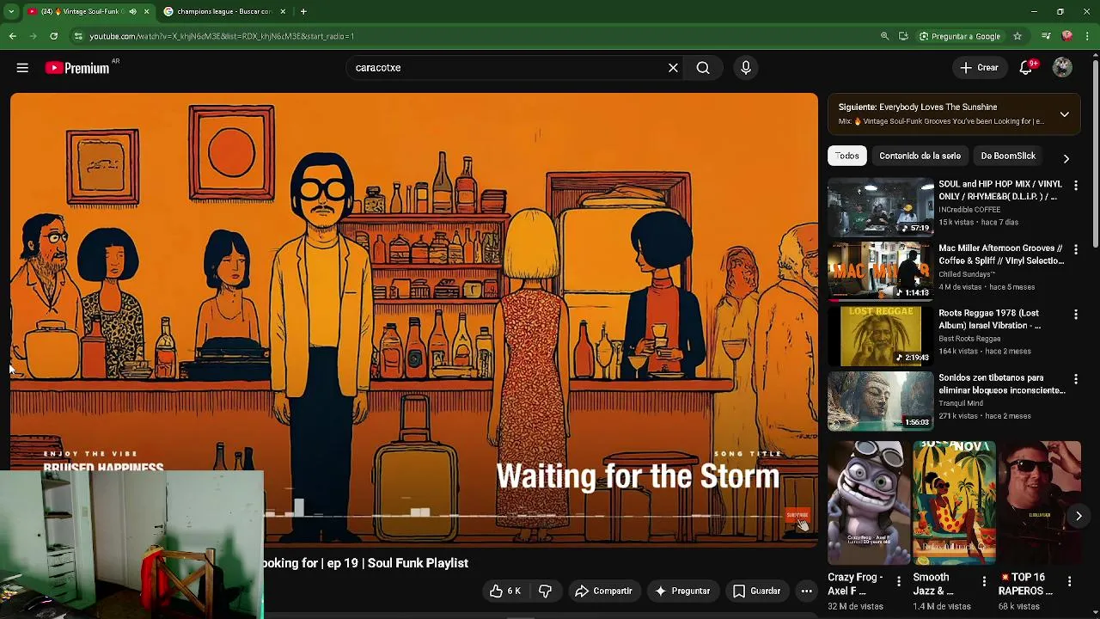The image size is (1100, 619).
Task: Share the video via Compartir
Action: coord(604,591)
